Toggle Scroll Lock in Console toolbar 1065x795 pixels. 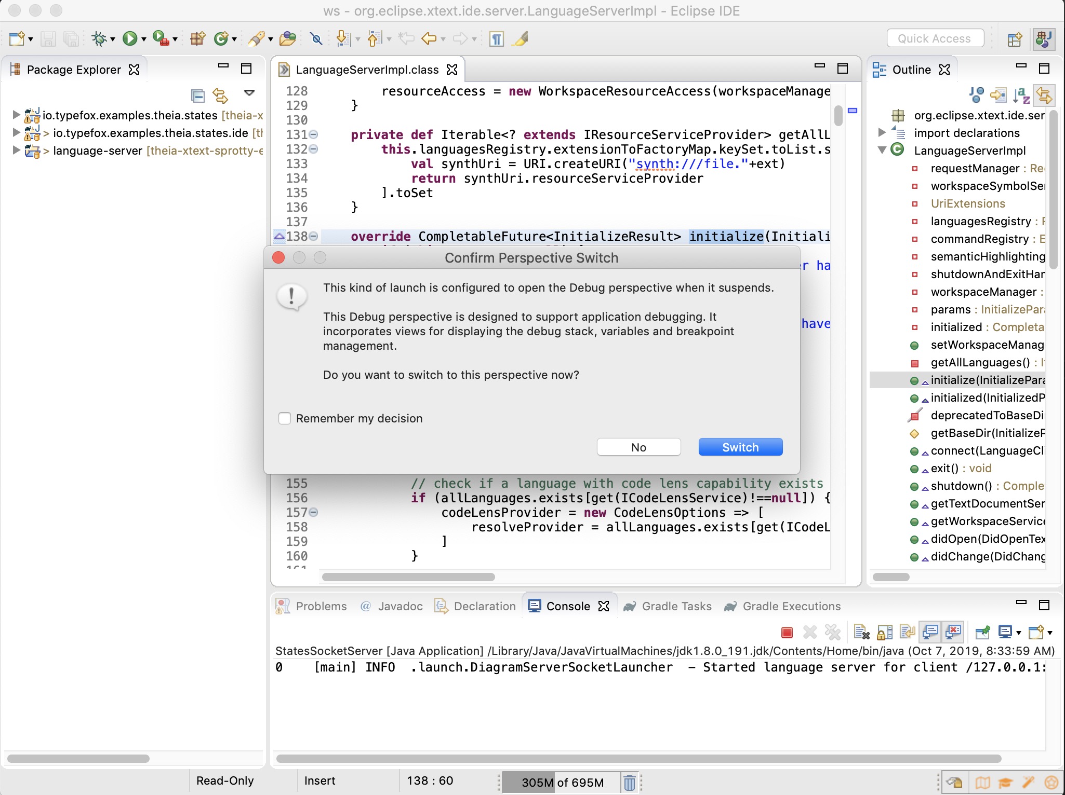click(884, 632)
